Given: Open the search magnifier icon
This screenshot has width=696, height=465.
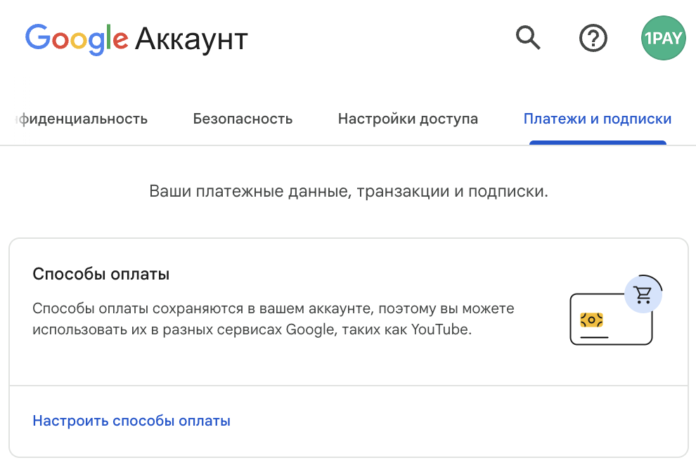Looking at the screenshot, I should (x=528, y=37).
